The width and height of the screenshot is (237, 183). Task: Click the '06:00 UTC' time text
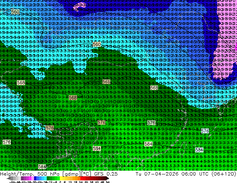196,174
